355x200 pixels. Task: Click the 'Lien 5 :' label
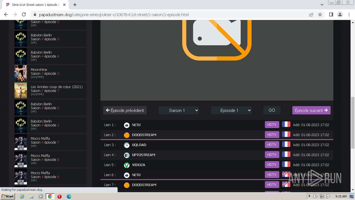[x=110, y=165]
